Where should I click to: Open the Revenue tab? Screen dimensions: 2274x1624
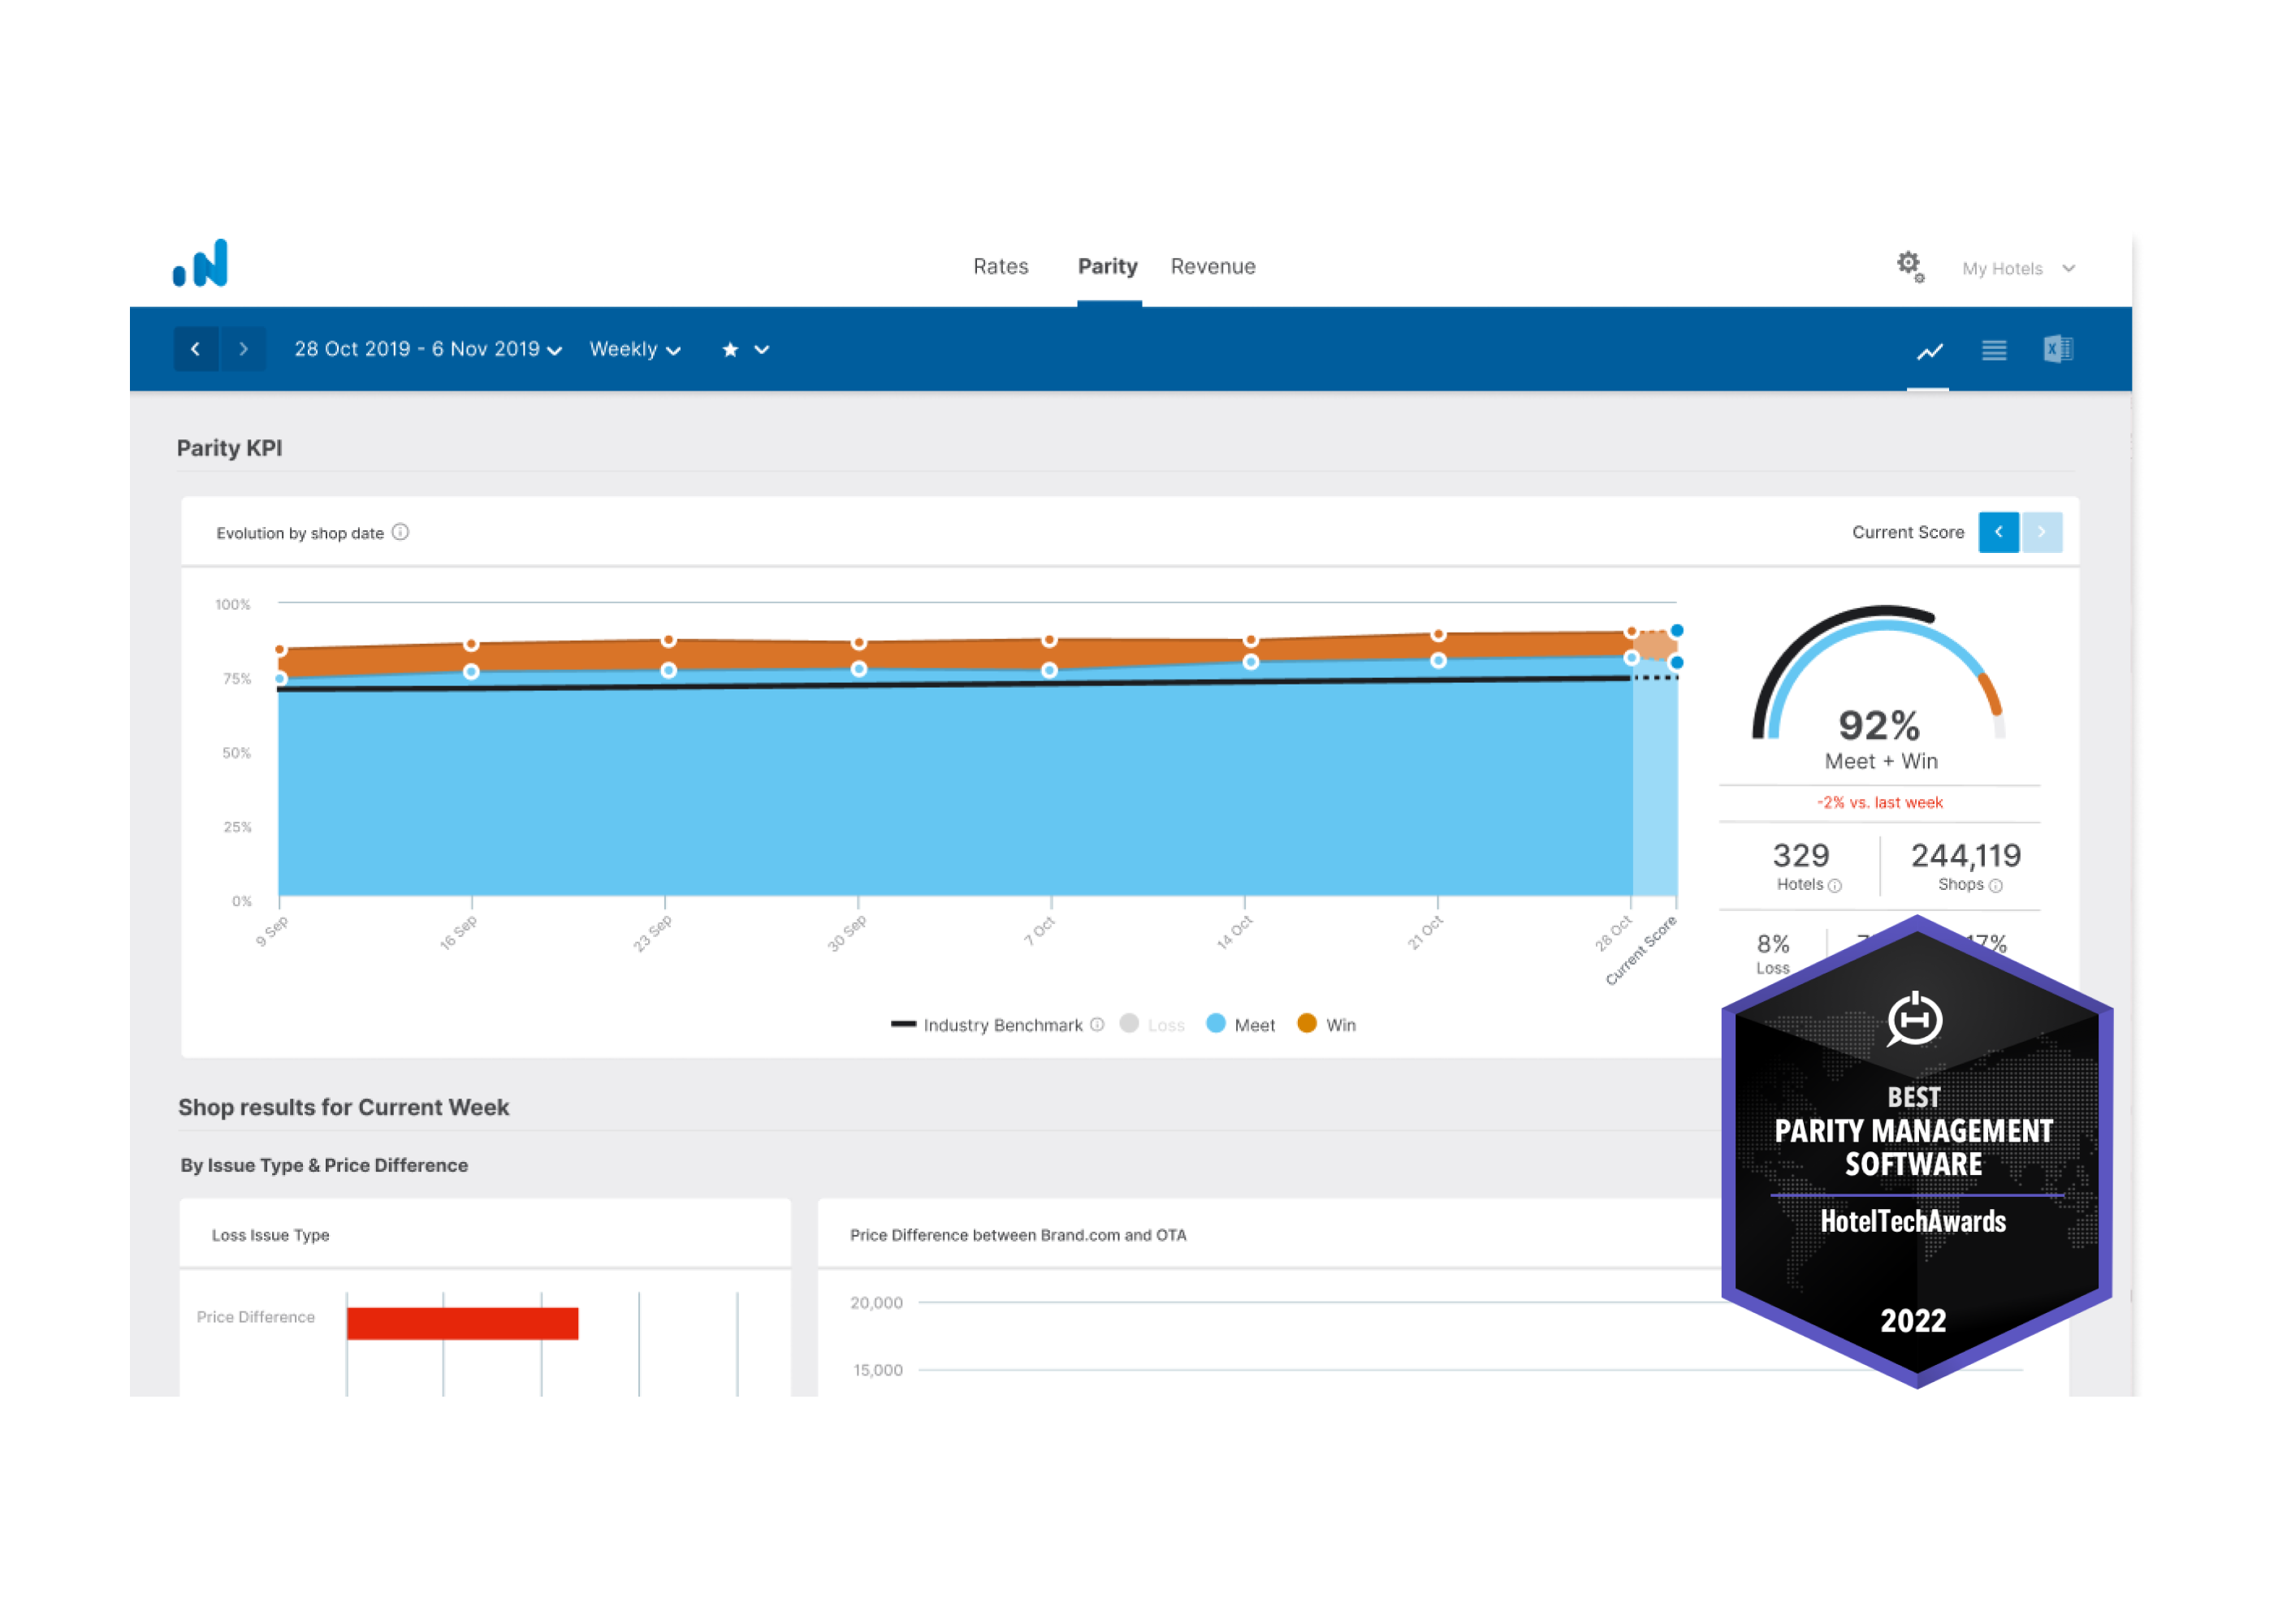(1213, 267)
